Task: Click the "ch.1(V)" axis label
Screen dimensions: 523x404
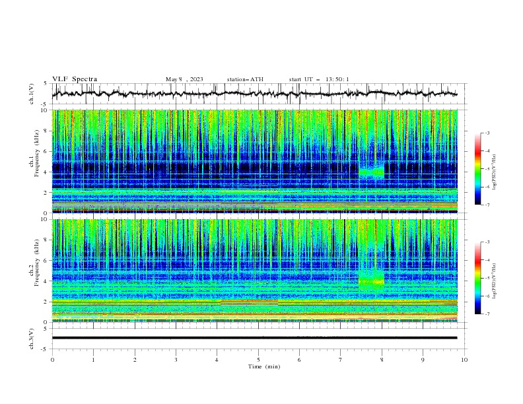Action: (32, 94)
